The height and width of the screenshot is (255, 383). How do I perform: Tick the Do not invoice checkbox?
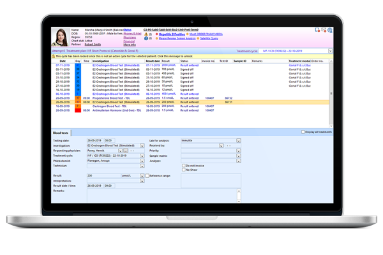184,166
